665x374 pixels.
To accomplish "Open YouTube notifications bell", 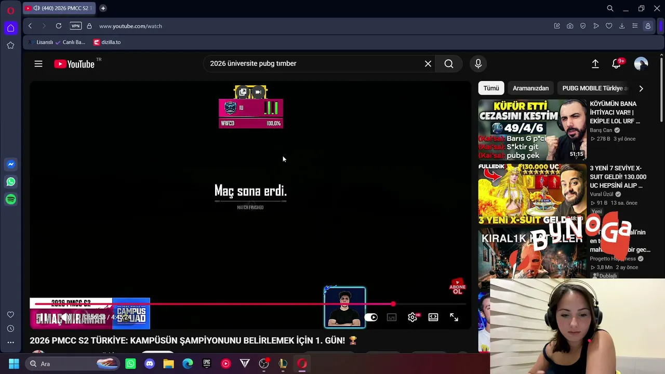I will (x=617, y=63).
